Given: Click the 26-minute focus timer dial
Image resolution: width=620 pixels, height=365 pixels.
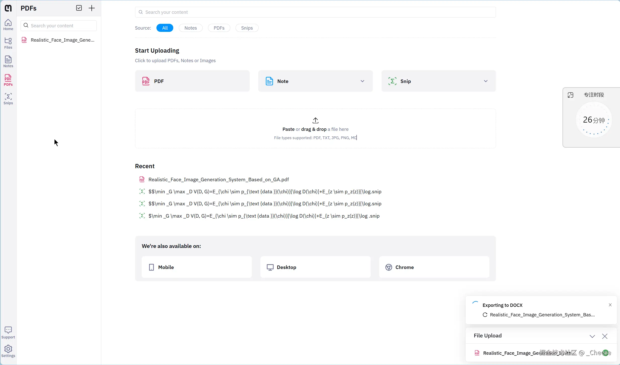Looking at the screenshot, I should pyautogui.click(x=594, y=120).
